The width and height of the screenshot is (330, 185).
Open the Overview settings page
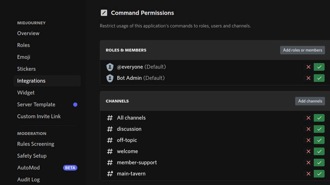28,33
